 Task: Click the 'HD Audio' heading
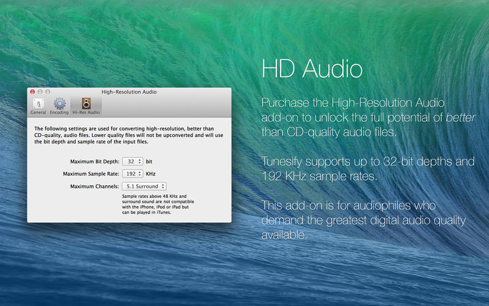[312, 69]
